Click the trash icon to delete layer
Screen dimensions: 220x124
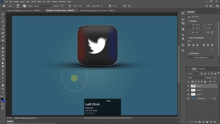click(x=215, y=122)
